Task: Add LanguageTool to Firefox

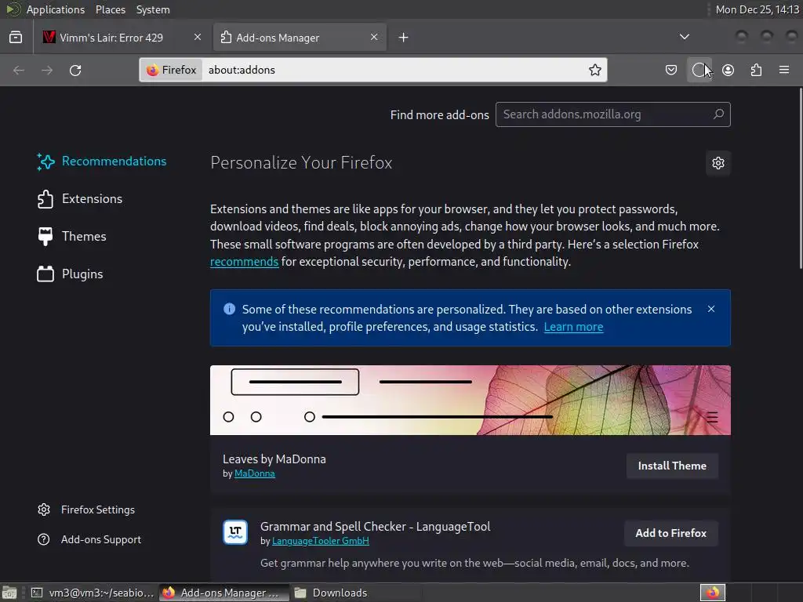Action: click(671, 533)
